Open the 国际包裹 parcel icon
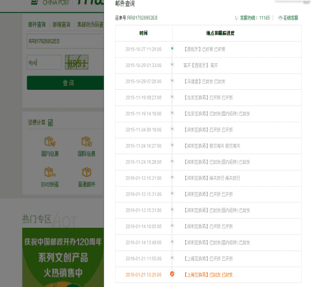Viewport: 311px width, 287px height. (86, 142)
